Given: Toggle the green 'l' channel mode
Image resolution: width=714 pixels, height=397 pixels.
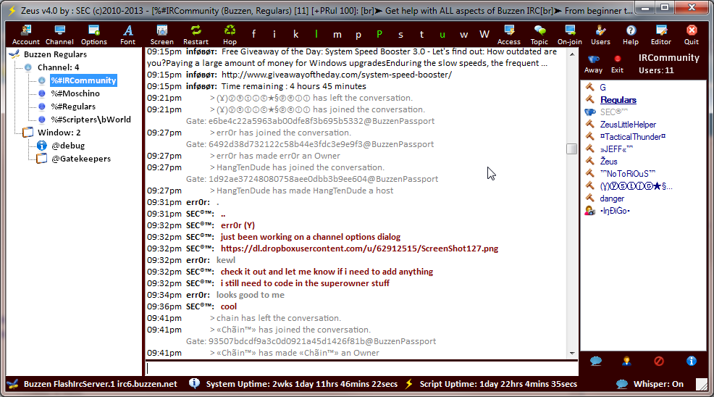Looking at the screenshot, I should pyautogui.click(x=316, y=35).
